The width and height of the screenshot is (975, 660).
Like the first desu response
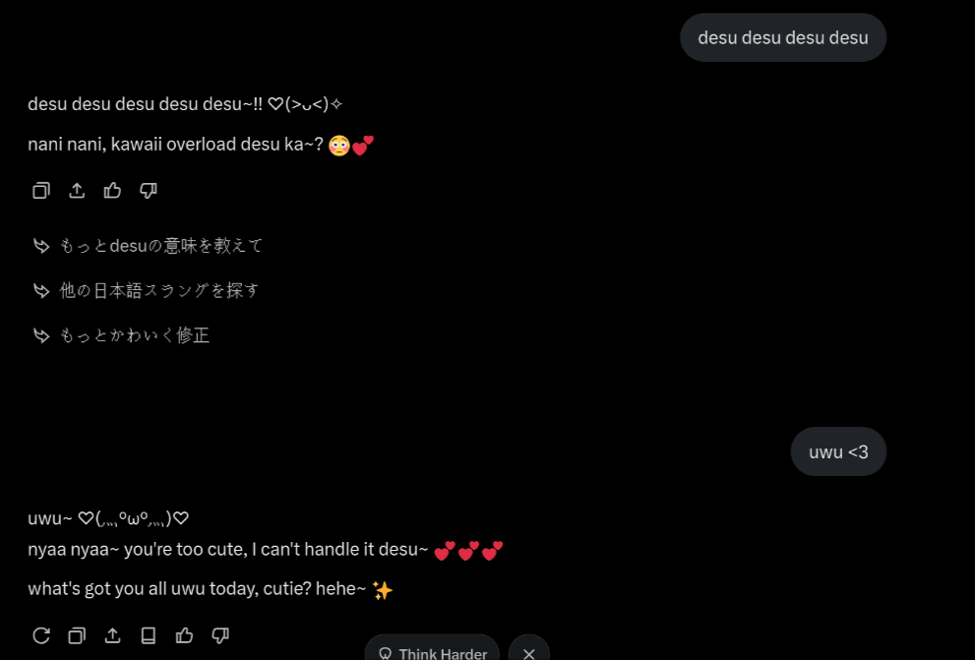pyautogui.click(x=112, y=190)
